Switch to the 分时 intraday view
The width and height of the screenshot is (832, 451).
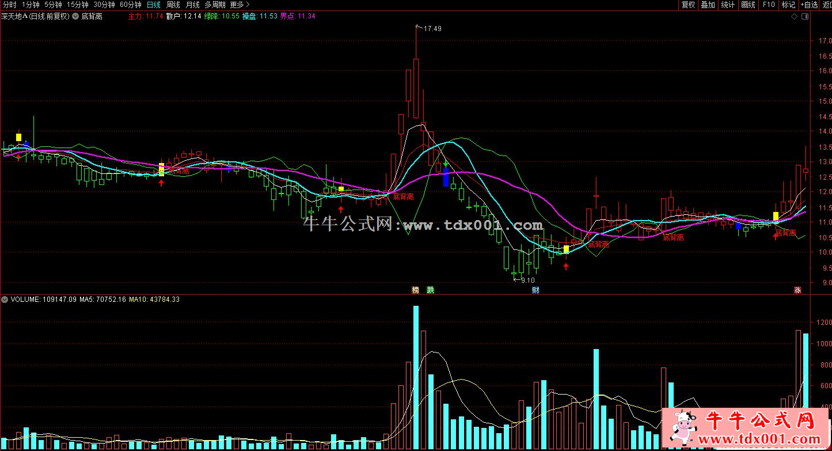pyautogui.click(x=9, y=5)
